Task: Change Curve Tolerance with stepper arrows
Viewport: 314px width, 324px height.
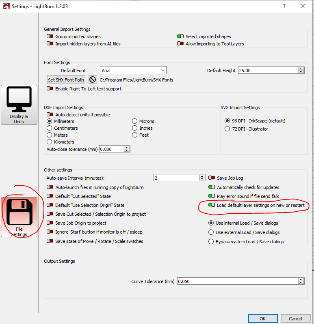Action: (301, 281)
